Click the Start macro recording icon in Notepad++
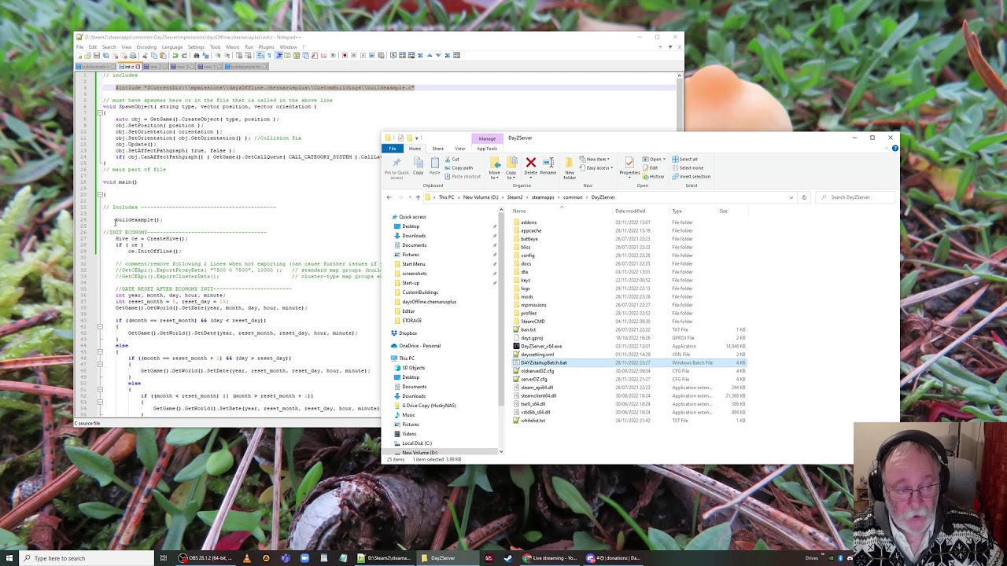The image size is (1007, 566). tap(345, 55)
